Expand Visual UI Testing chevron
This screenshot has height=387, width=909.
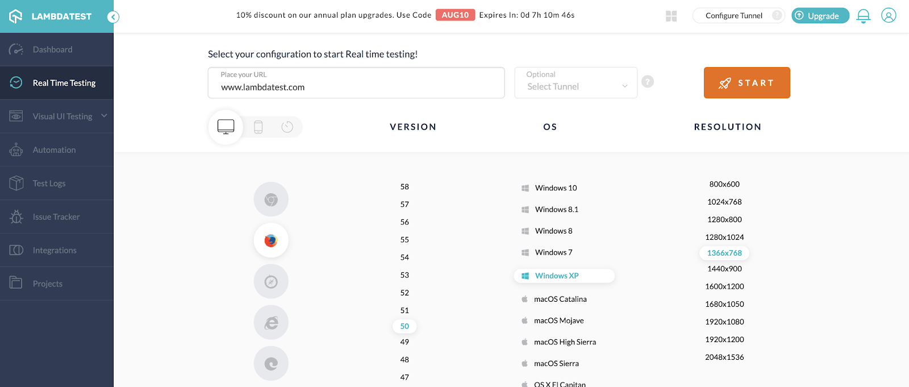tap(104, 116)
